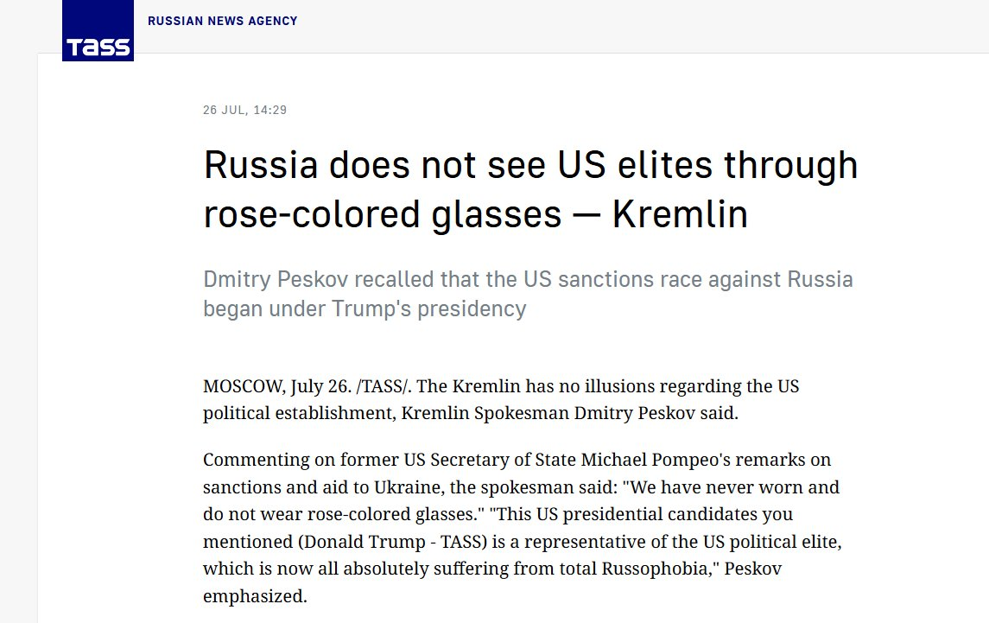Click the MOSCOW, July 26. /TASS/ dateline
Image resolution: width=989 pixels, height=623 pixels.
click(x=307, y=385)
